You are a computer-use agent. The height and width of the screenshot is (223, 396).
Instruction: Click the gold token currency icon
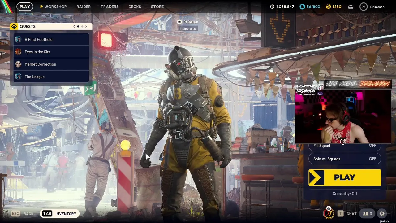328,7
